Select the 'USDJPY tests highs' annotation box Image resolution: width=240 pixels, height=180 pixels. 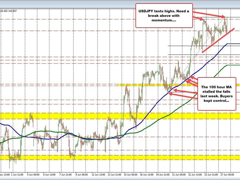tap(164, 15)
